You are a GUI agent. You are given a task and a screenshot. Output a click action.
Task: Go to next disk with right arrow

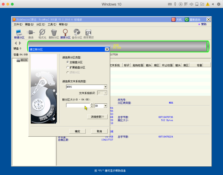coord(20,43)
